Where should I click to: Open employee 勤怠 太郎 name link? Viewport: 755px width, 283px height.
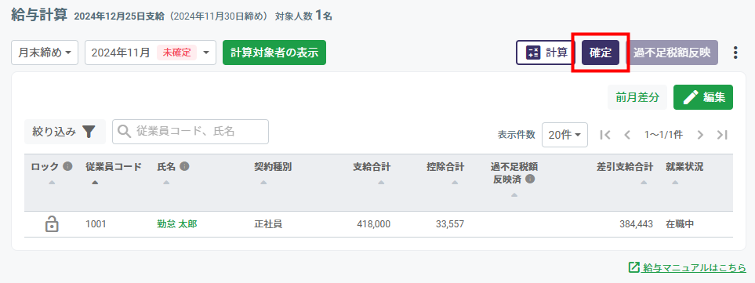176,224
